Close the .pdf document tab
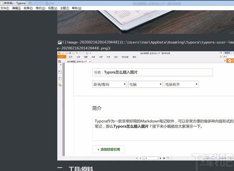The width and height of the screenshot is (234, 171). pyautogui.click(x=90, y=61)
